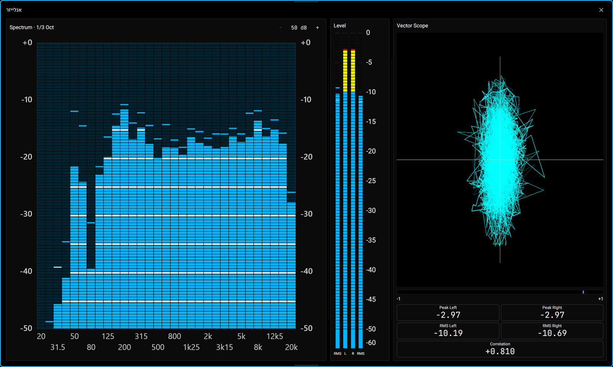Decrease spectrum dB range with minus button
The height and width of the screenshot is (367, 613).
click(x=280, y=28)
